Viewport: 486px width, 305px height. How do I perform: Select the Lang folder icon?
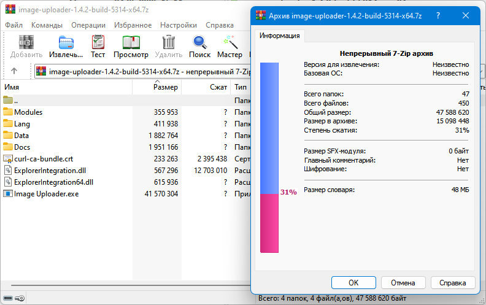point(8,123)
